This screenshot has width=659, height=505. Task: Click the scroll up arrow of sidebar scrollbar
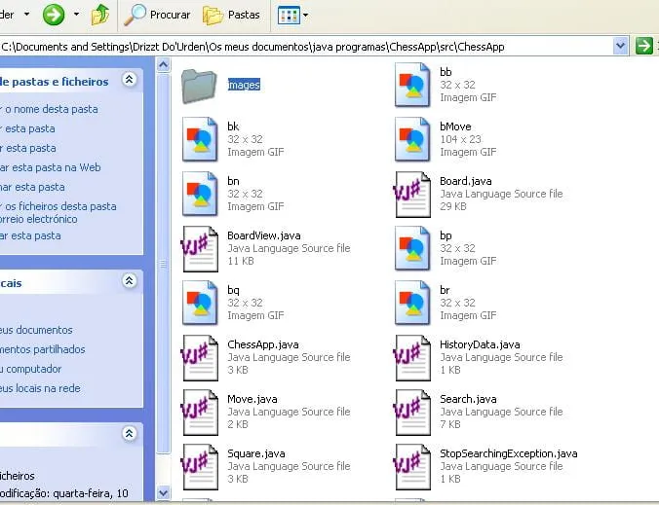164,65
